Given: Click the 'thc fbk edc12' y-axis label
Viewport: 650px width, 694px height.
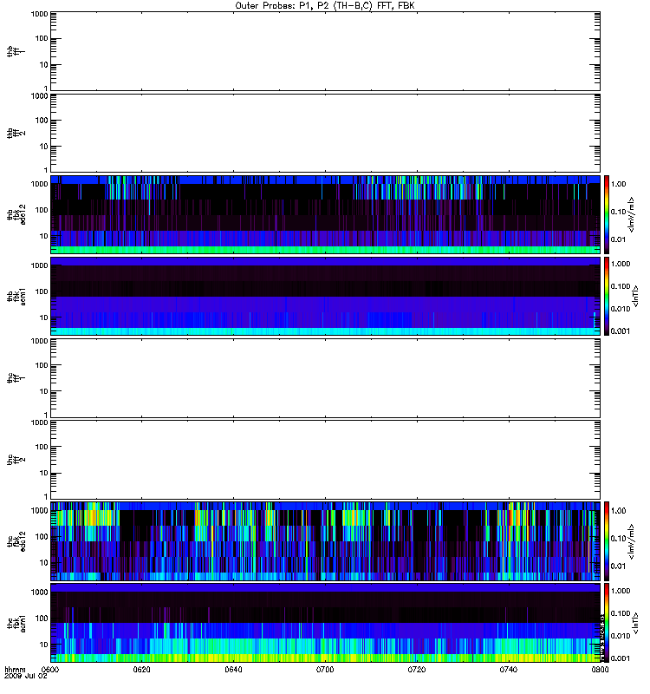Looking at the screenshot, I should [x=16, y=541].
